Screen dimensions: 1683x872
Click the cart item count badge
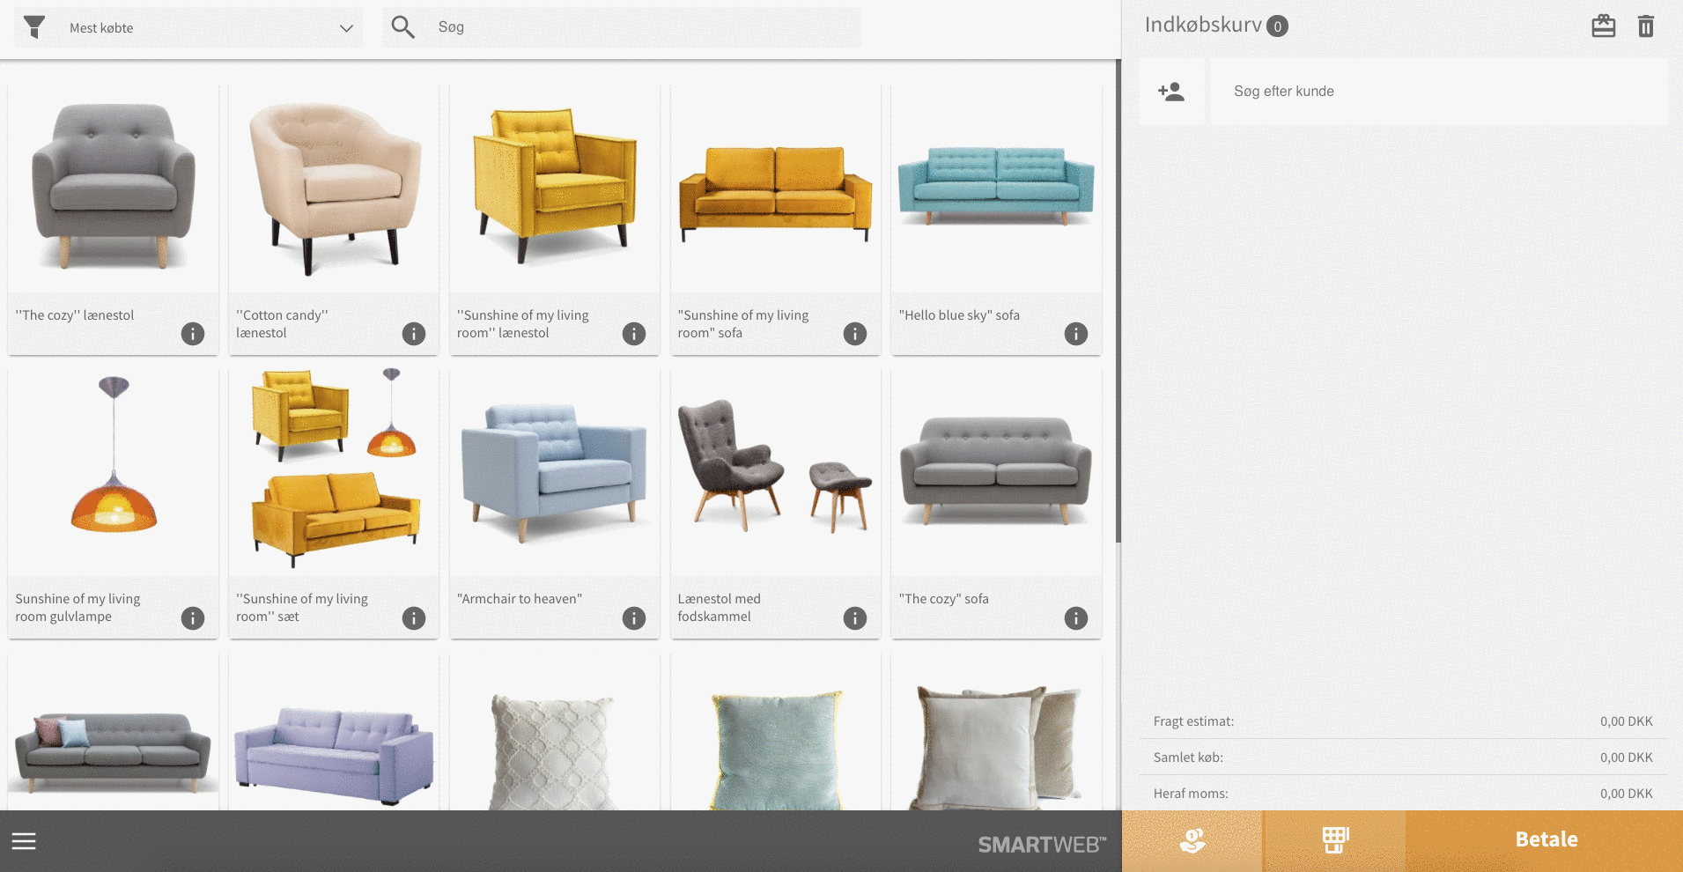click(1277, 26)
